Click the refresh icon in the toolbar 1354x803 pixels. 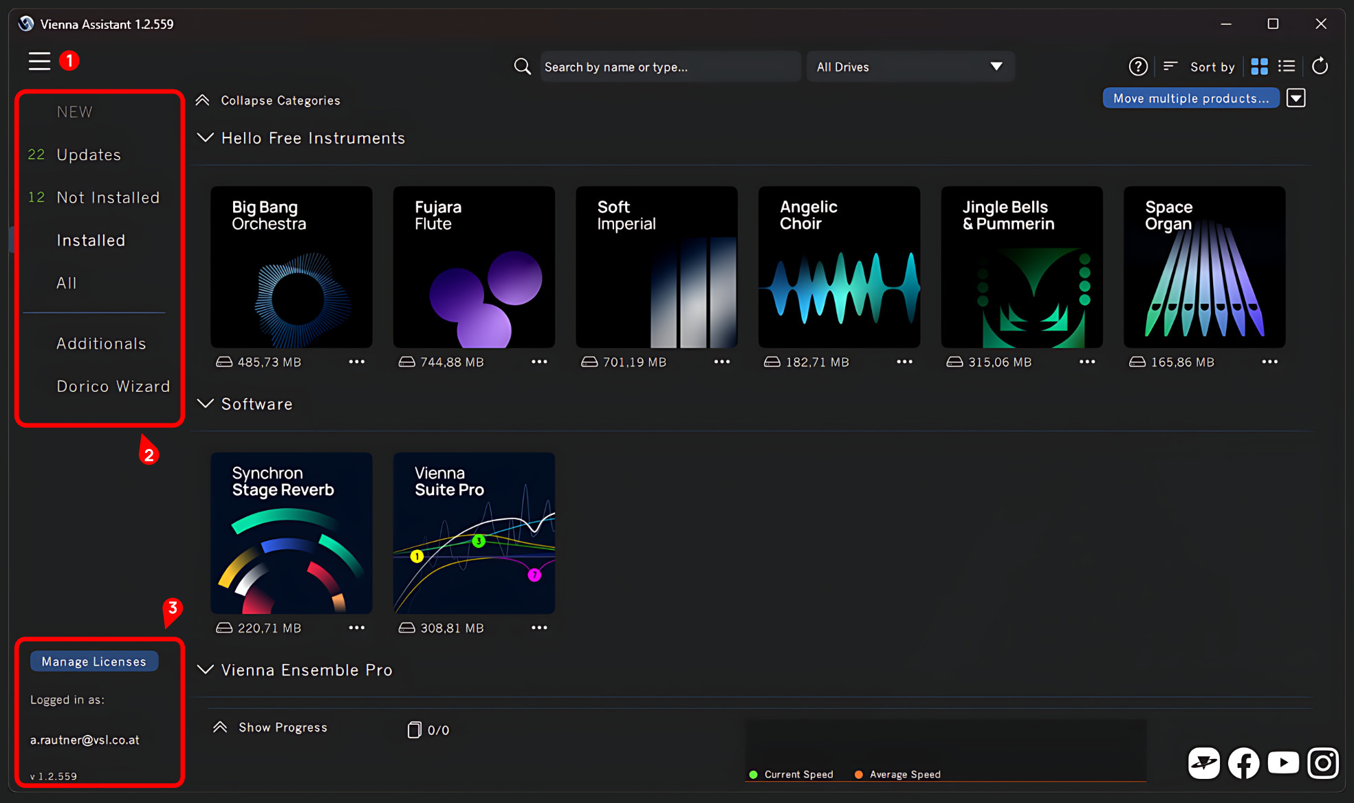1320,67
